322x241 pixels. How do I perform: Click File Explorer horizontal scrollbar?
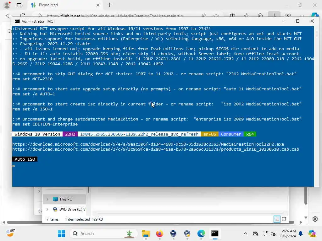click(190, 213)
